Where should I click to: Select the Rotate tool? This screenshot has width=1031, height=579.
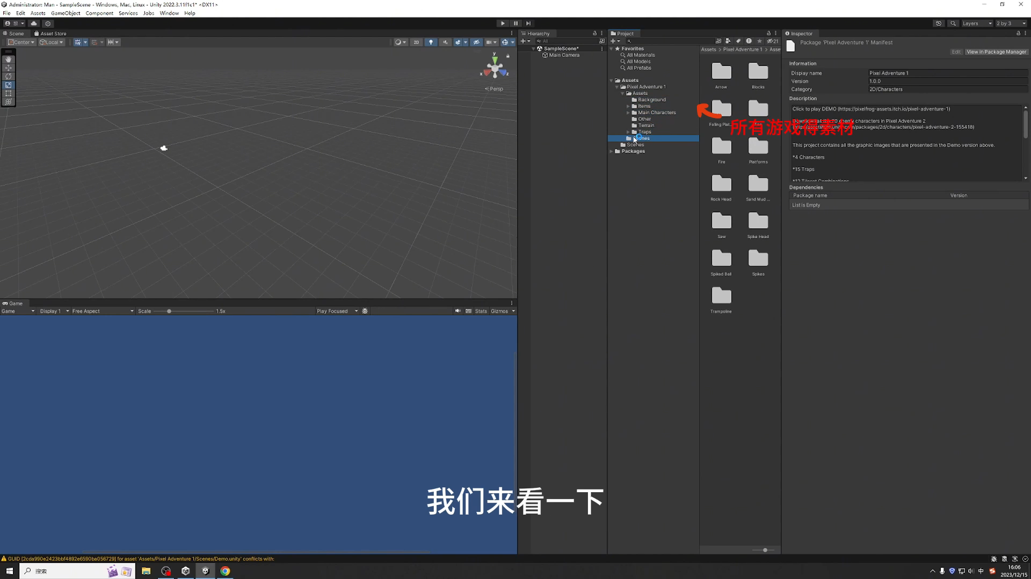tap(8, 76)
